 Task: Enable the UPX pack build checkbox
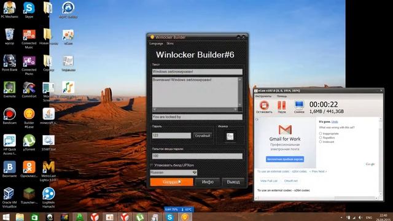(x=152, y=165)
